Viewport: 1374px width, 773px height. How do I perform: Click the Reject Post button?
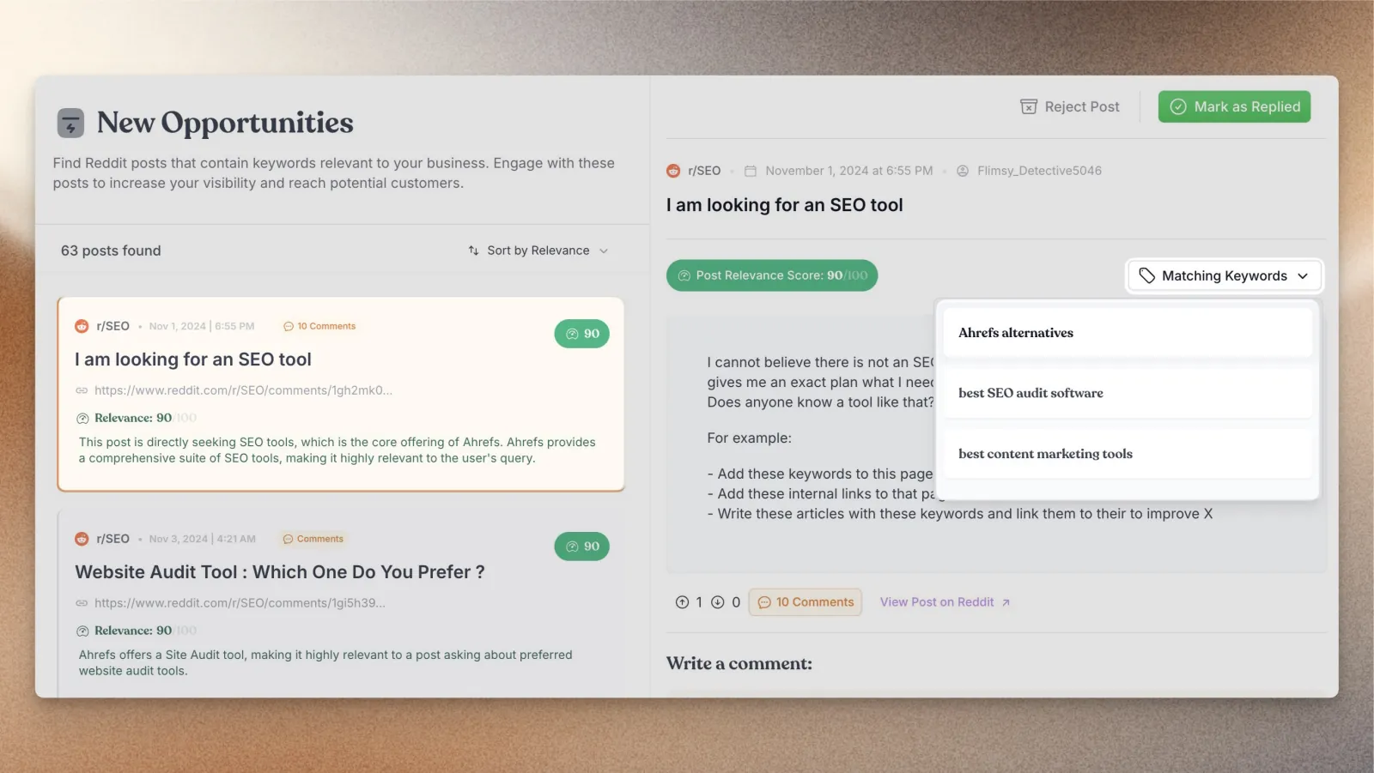click(x=1070, y=106)
